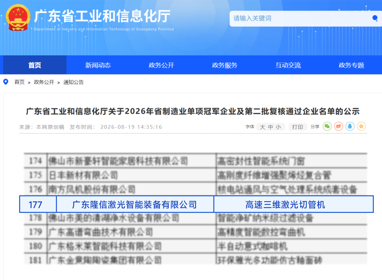Click the publish time 2026-08-19 14:35:16

tap(131, 127)
